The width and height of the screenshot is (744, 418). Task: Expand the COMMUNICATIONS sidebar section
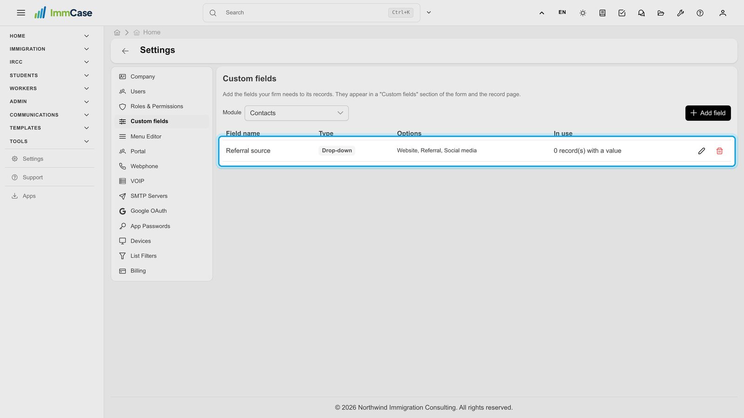49,115
